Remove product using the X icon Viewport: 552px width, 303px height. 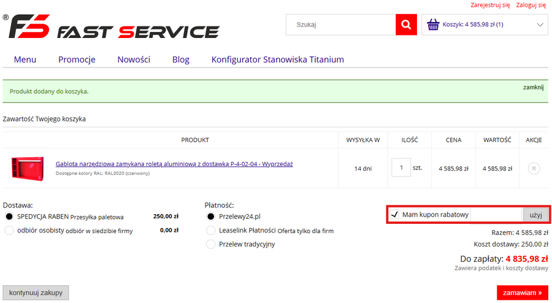point(534,168)
